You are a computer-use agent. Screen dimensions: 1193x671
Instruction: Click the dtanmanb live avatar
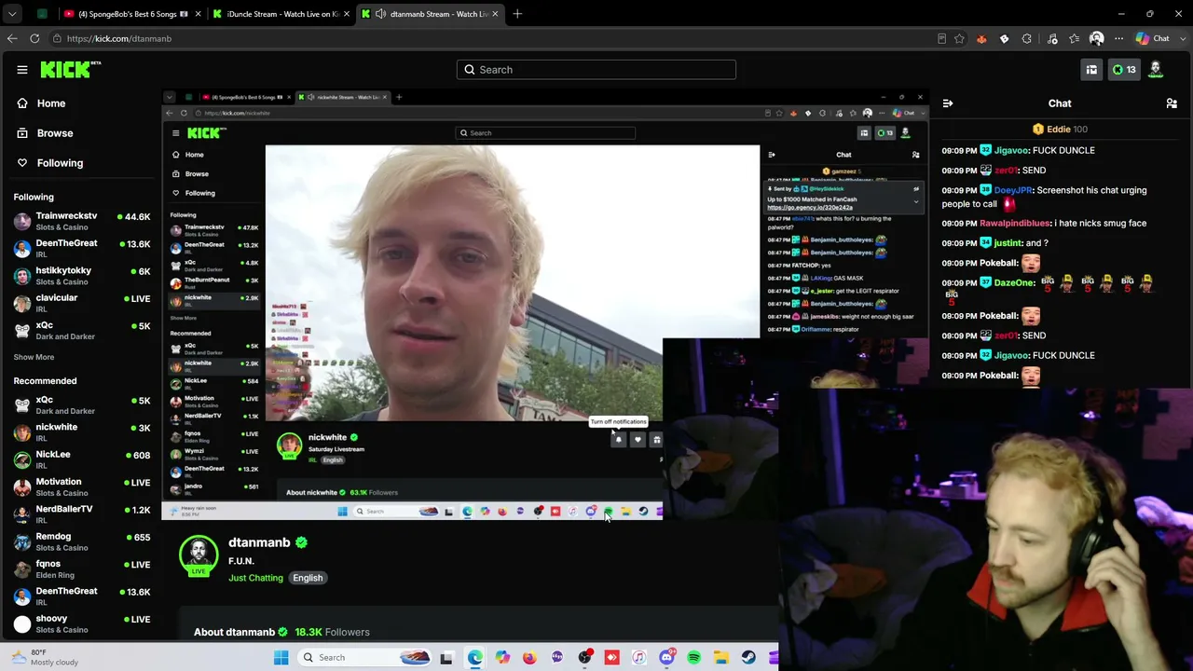(199, 555)
